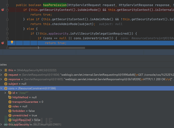The width and height of the screenshot is (174, 128).
Task: Click loginRequired field icon
Action: [10, 120]
